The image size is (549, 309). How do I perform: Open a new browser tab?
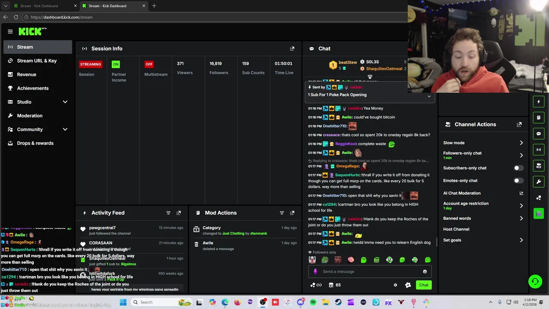[x=154, y=6]
